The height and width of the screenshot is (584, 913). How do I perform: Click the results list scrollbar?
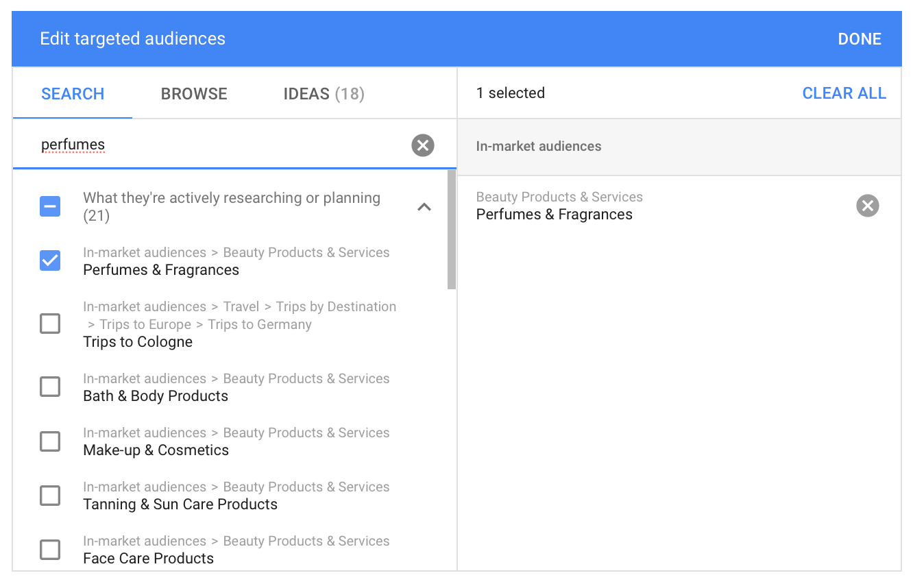[x=451, y=230]
